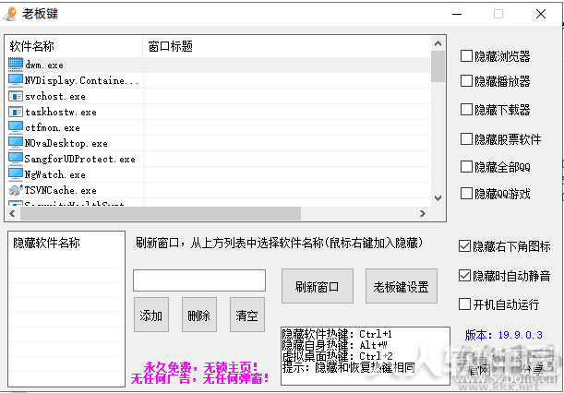564x393 pixels.
Task: Click the svchost.exe row icon
Action: (16, 96)
